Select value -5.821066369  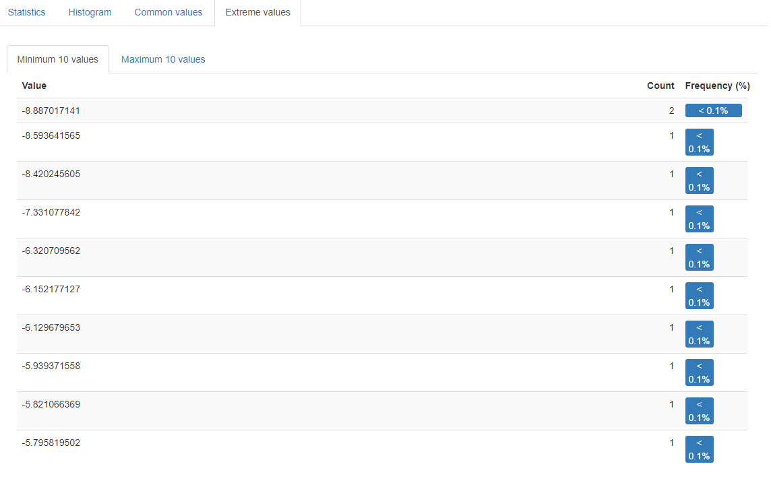pyautogui.click(x=51, y=404)
